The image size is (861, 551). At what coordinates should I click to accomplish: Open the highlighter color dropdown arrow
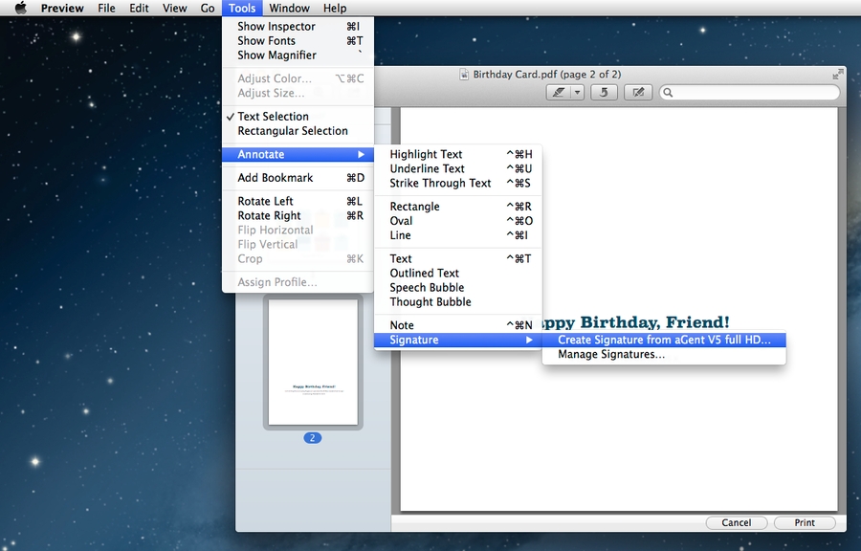577,92
